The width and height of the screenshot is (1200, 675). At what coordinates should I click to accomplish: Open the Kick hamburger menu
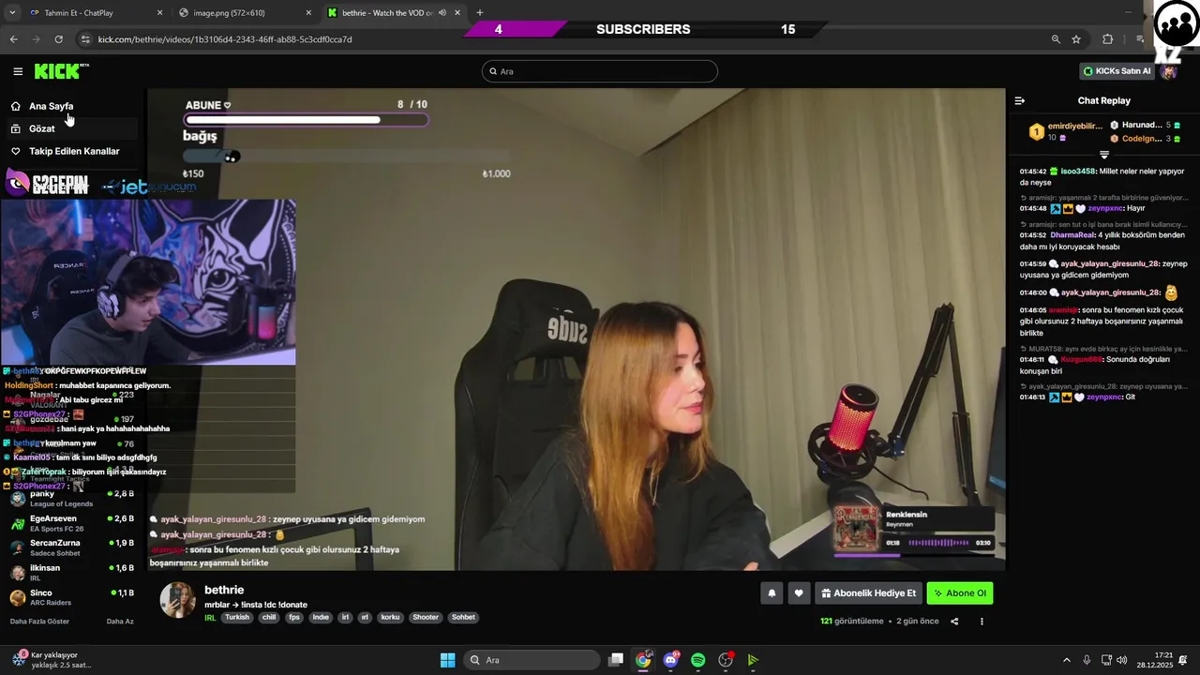pyautogui.click(x=18, y=71)
